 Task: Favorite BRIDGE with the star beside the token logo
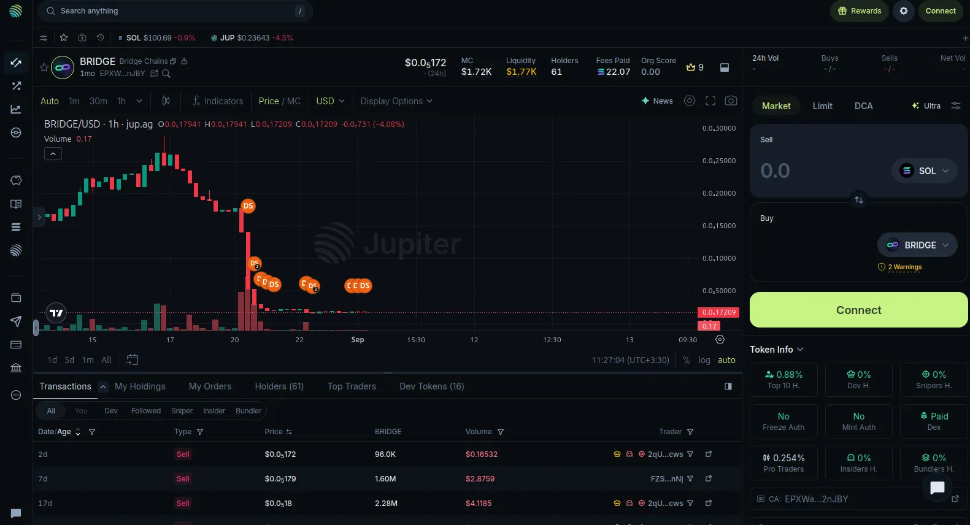click(44, 67)
